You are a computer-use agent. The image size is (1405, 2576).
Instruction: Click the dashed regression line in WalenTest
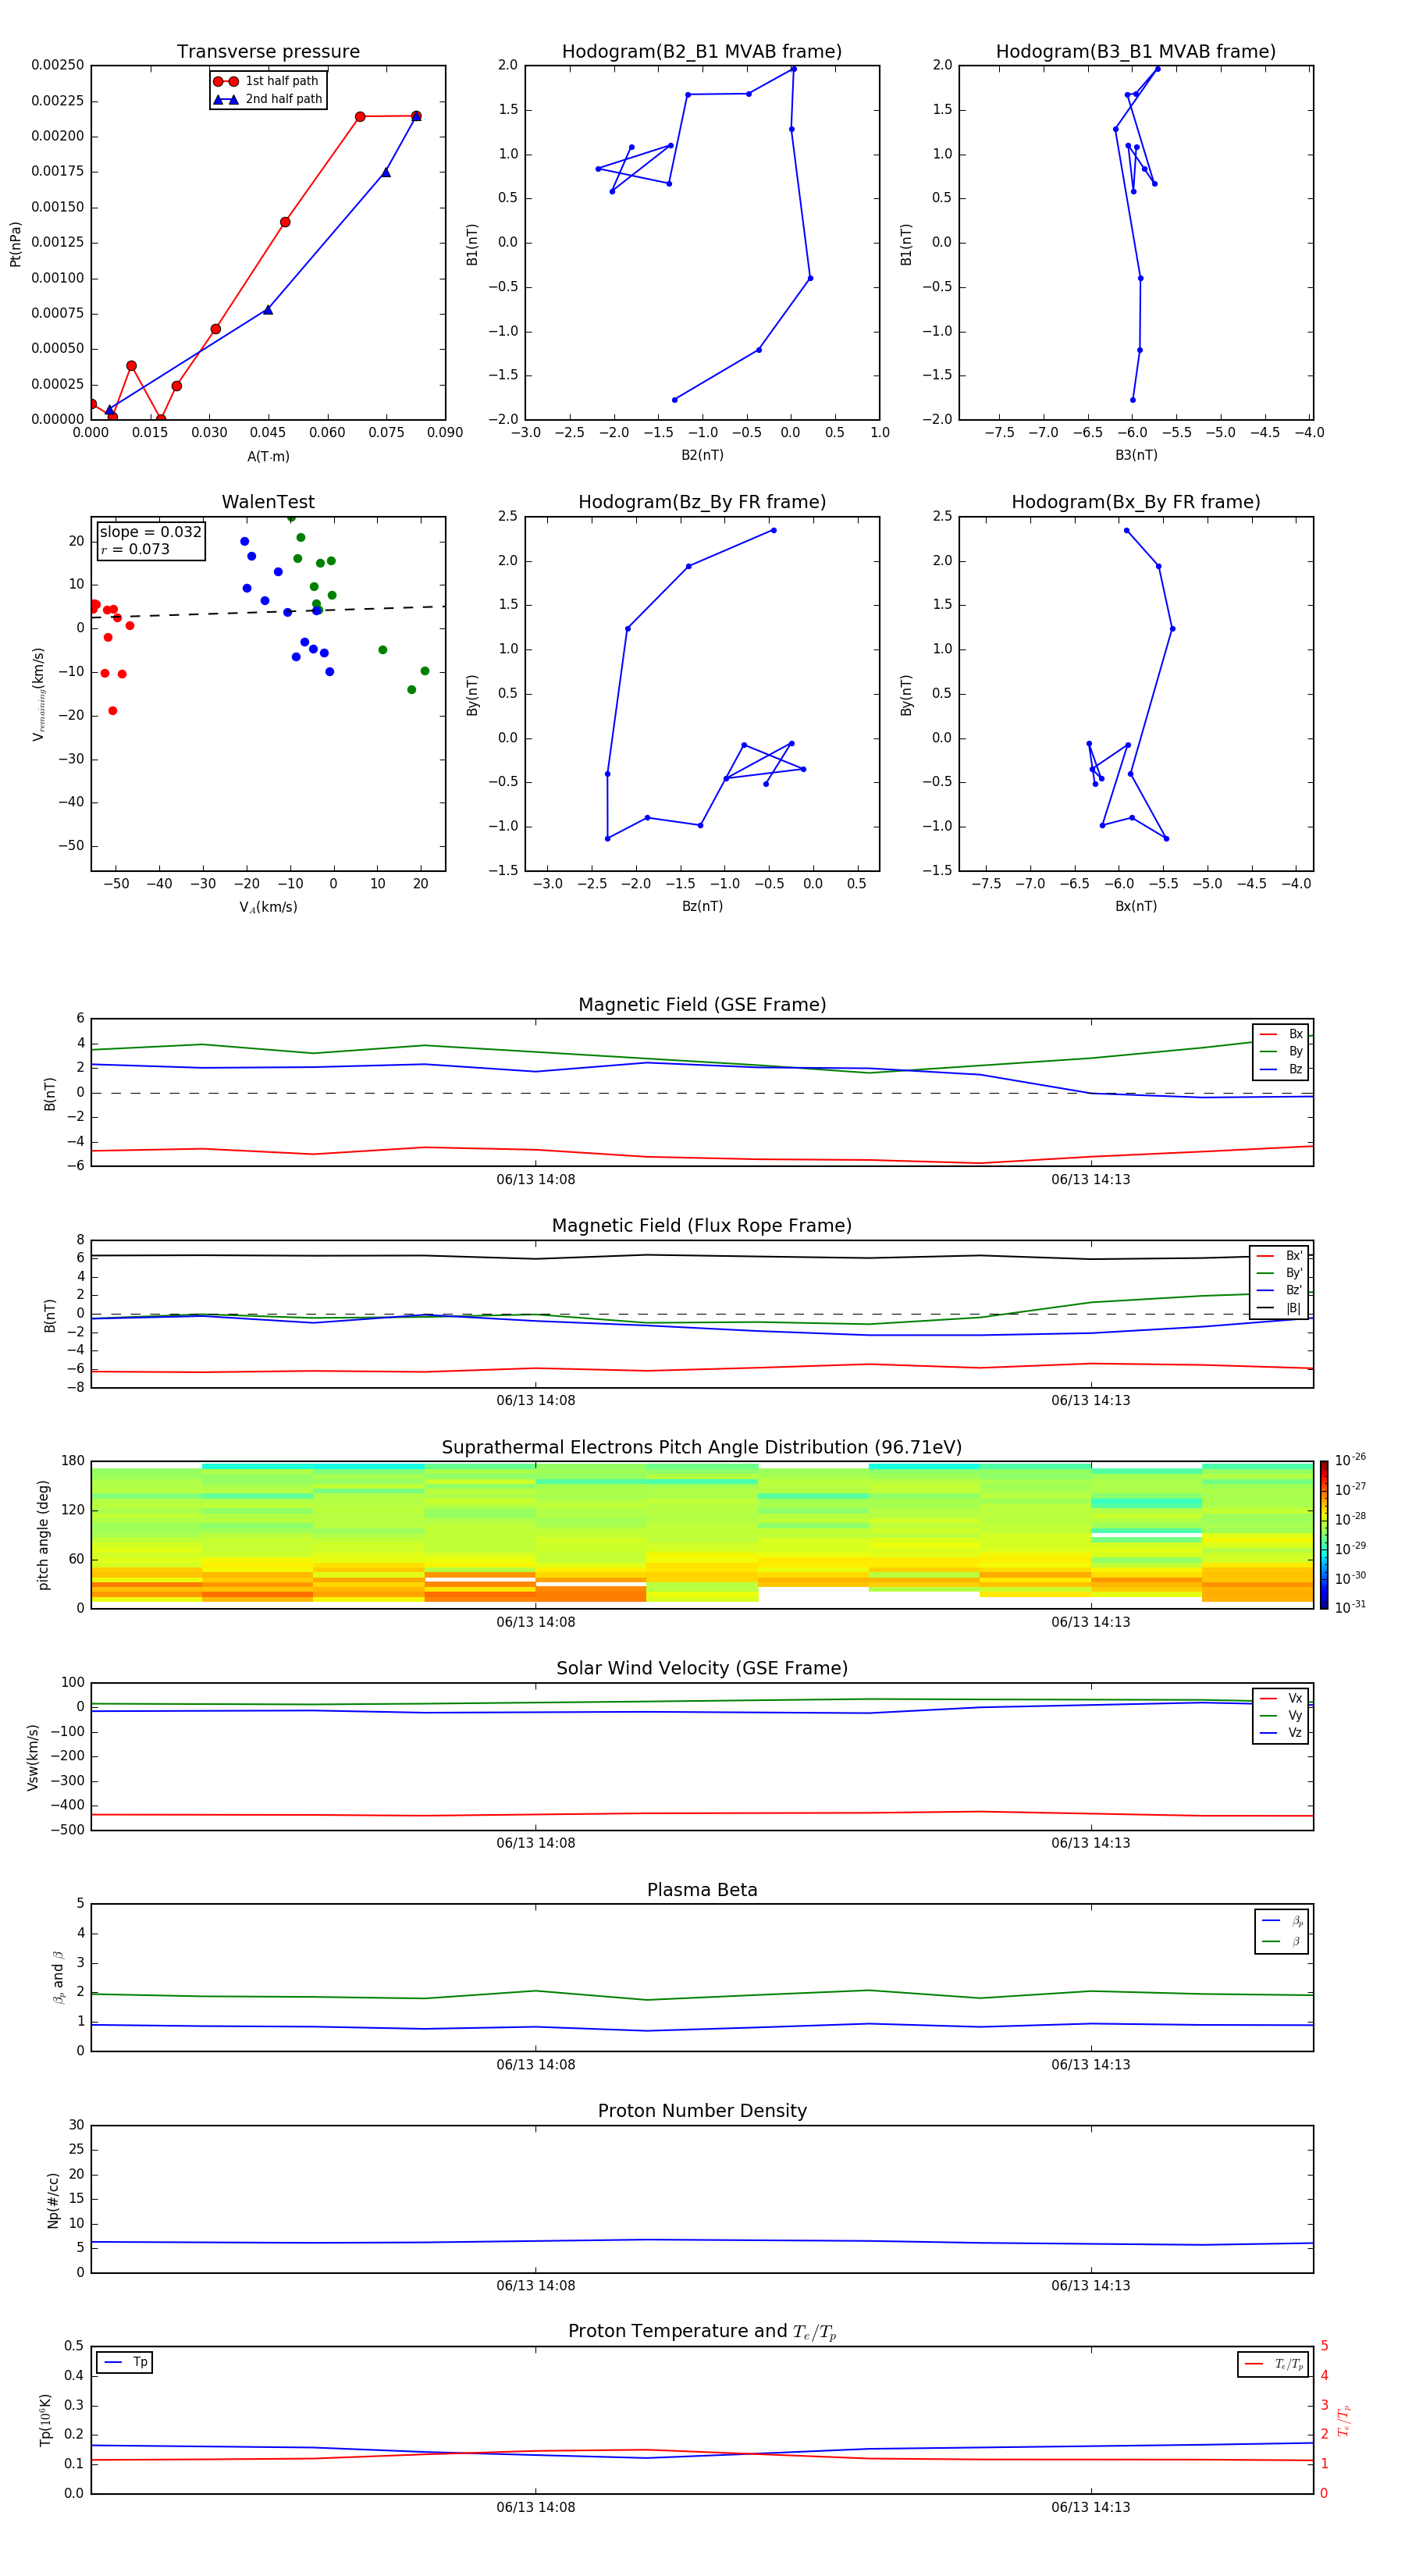pyautogui.click(x=268, y=612)
